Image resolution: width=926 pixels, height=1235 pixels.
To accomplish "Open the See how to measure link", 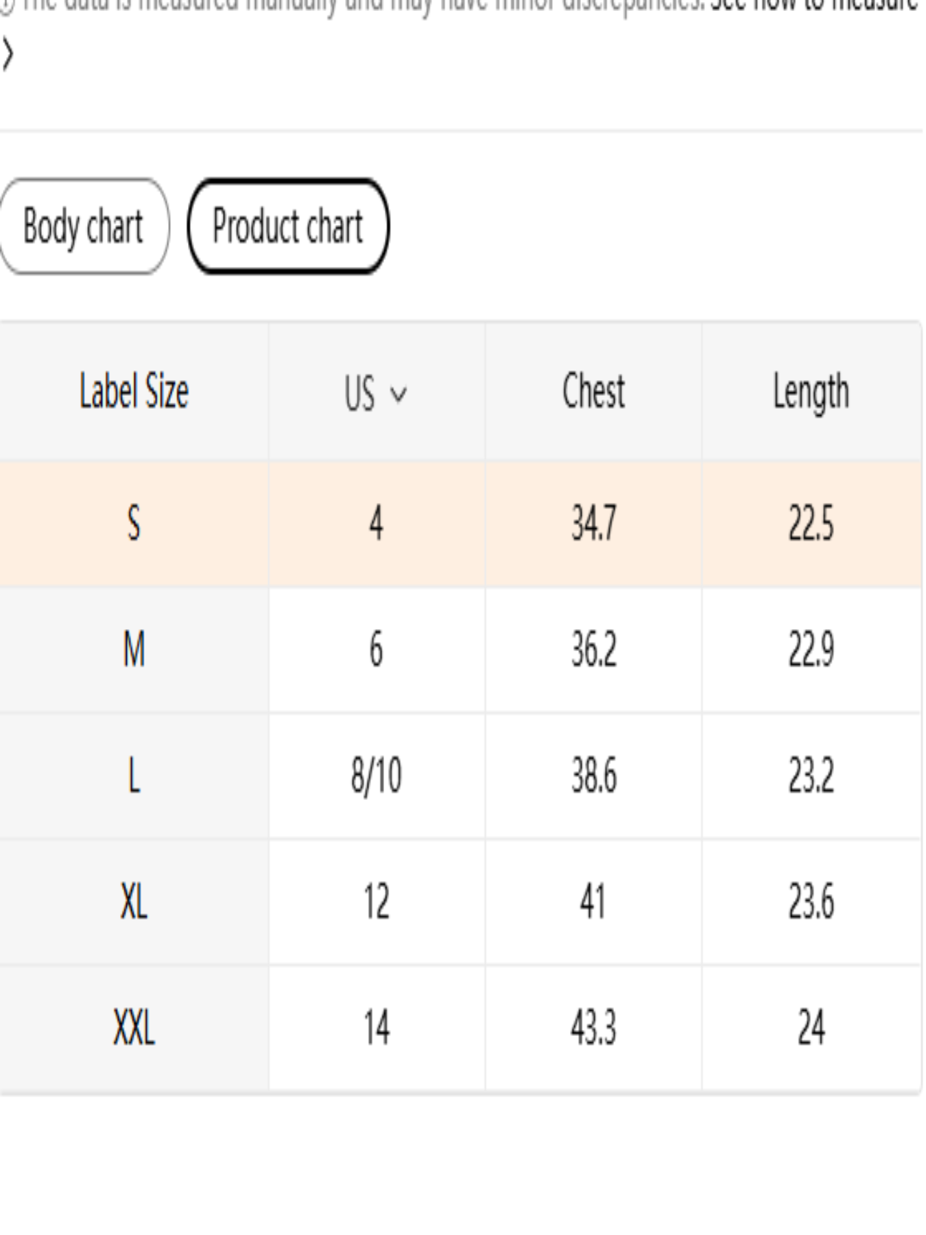I will tap(815, 5).
